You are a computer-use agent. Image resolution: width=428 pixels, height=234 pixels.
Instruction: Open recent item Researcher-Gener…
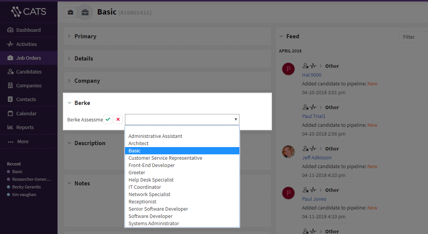pos(31,179)
